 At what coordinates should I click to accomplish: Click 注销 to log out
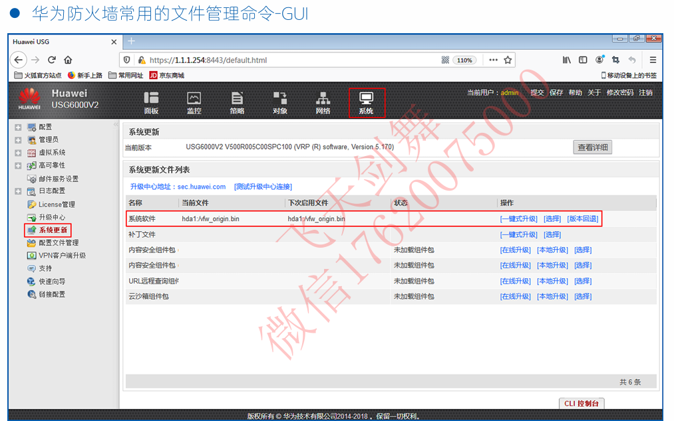pyautogui.click(x=645, y=92)
